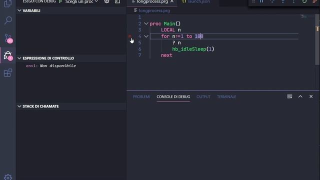
Task: Grab the debug toolbar drag handle
Action: [x=253, y=1]
